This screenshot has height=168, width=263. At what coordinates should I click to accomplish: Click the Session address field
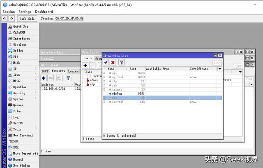(x=69, y=19)
